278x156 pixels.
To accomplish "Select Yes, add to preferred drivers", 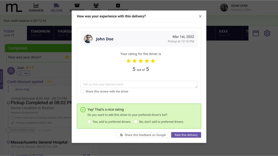I will [89, 122].
